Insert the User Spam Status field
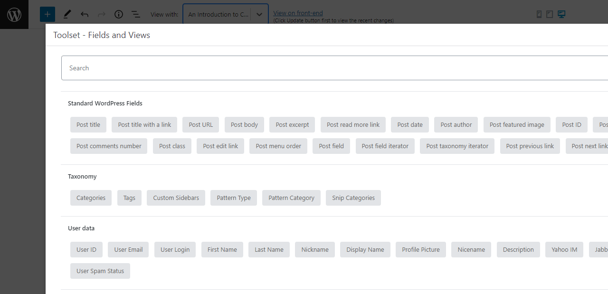The height and width of the screenshot is (294, 608). click(100, 271)
